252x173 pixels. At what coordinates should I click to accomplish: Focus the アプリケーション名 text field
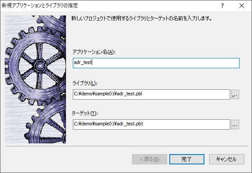pyautogui.click(x=156, y=63)
